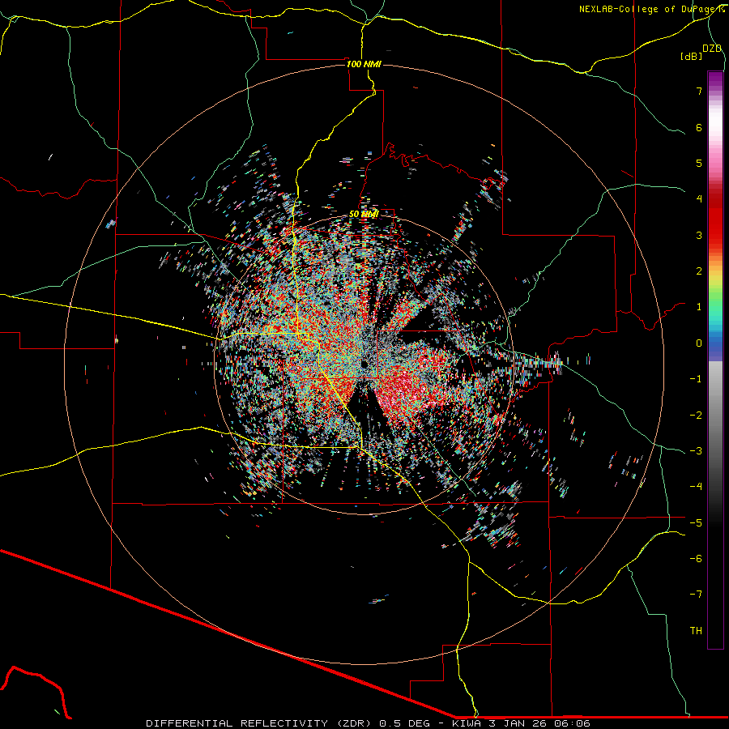The height and width of the screenshot is (729, 729).
Task: Click the black radar site dot at center
Action: (364, 364)
